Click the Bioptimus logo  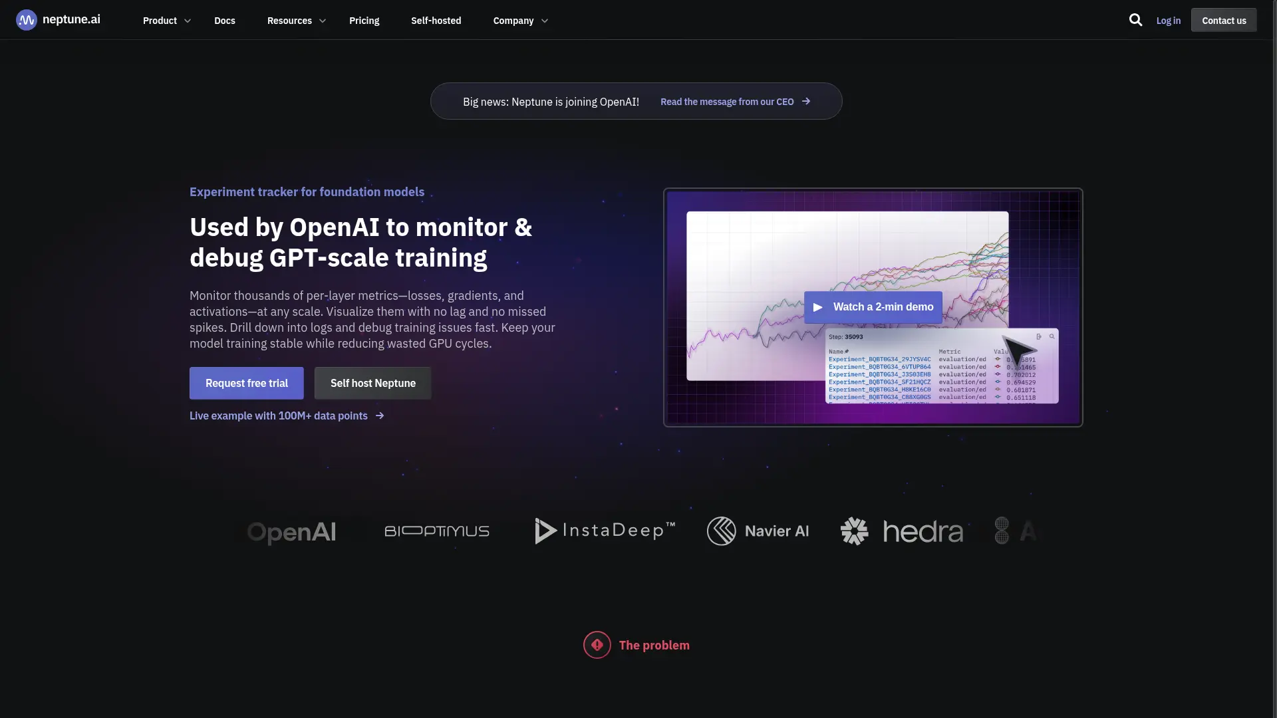point(437,531)
